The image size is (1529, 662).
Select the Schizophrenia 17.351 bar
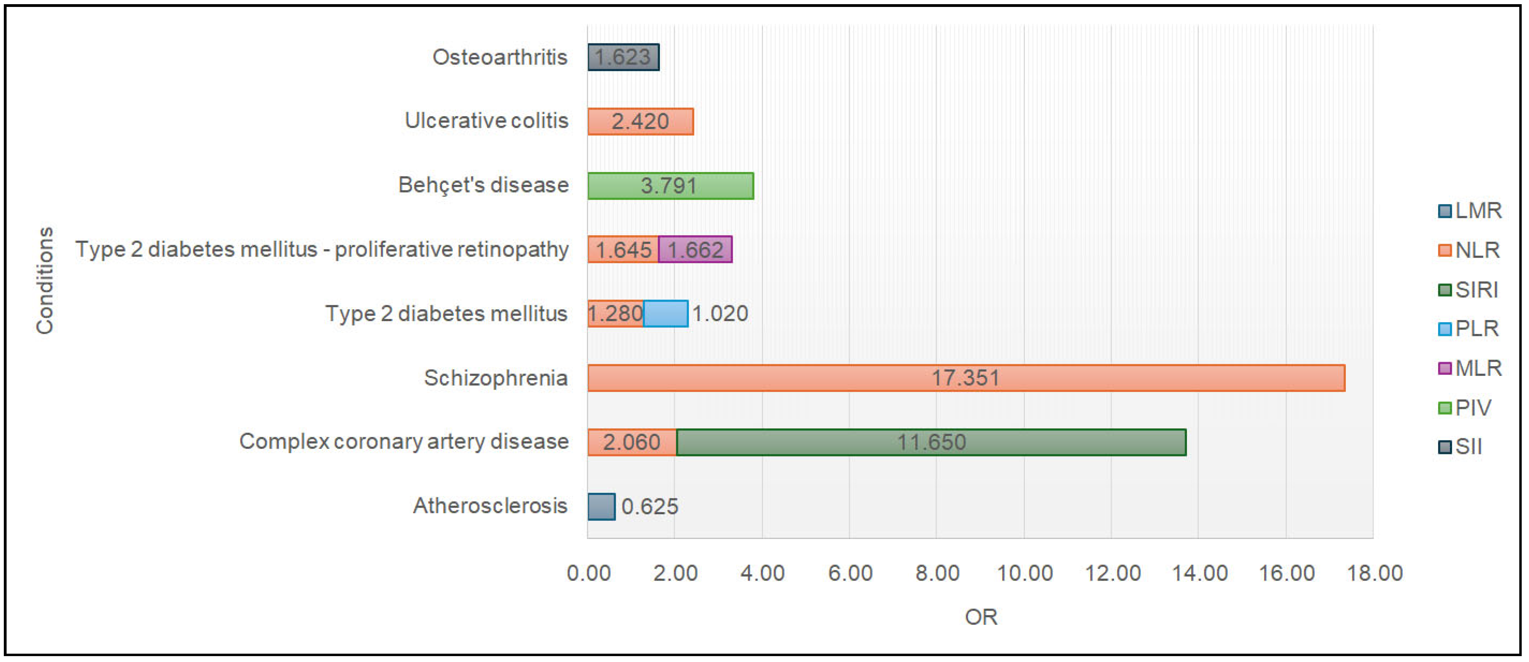click(966, 378)
